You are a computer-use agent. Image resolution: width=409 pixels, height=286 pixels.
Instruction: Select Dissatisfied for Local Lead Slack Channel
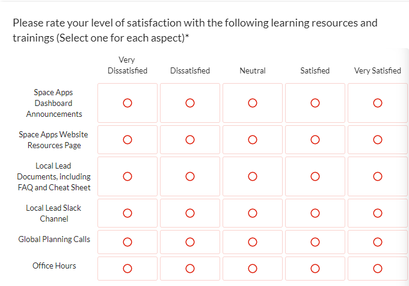[x=190, y=213]
